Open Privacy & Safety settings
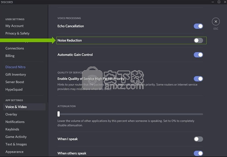Screen dimensions: 227x157 coord(17,33)
